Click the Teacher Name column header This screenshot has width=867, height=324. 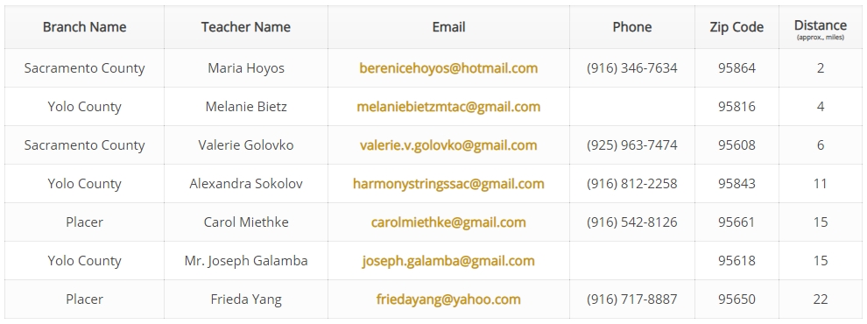click(x=246, y=27)
